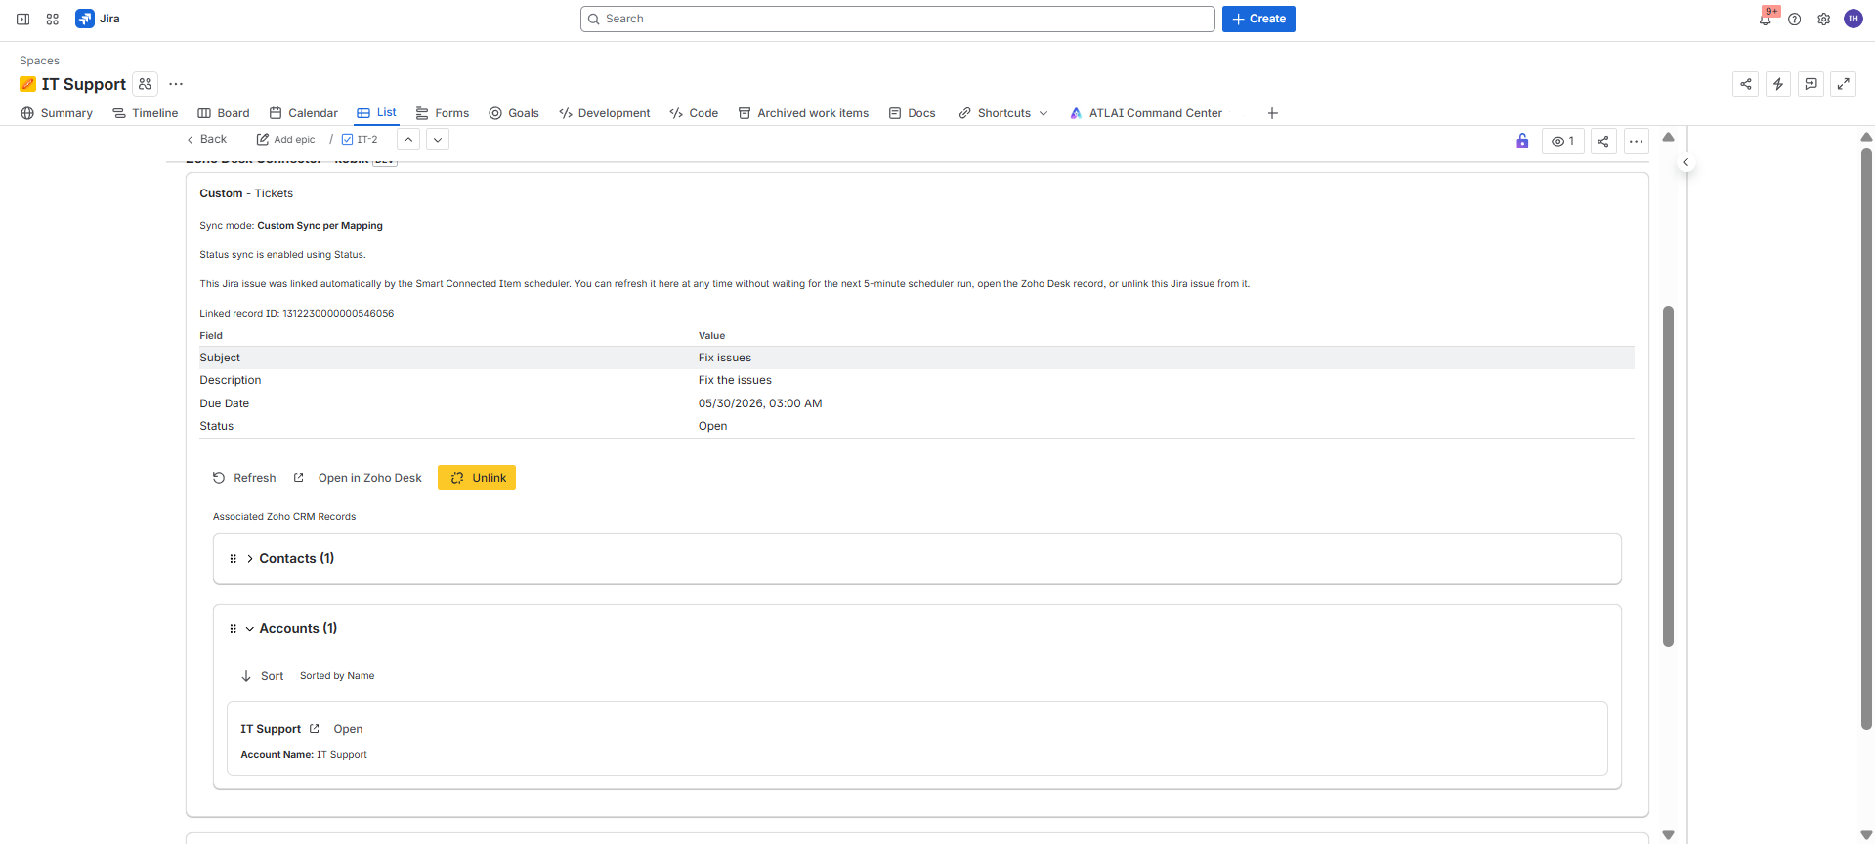This screenshot has width=1875, height=844.
Task: Open IT Support account external link icon
Action: 315,729
